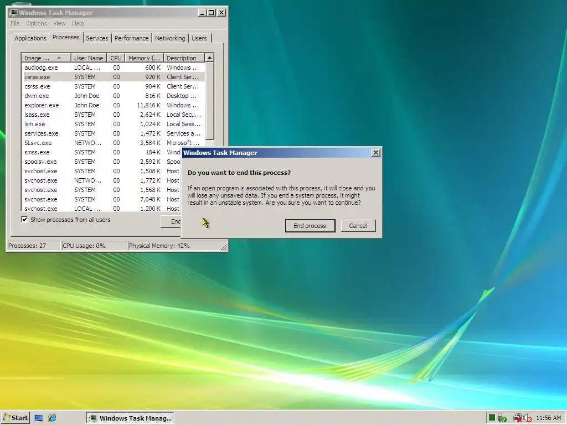This screenshot has height=425, width=567.
Task: Open the Performance tab
Action: (x=132, y=38)
